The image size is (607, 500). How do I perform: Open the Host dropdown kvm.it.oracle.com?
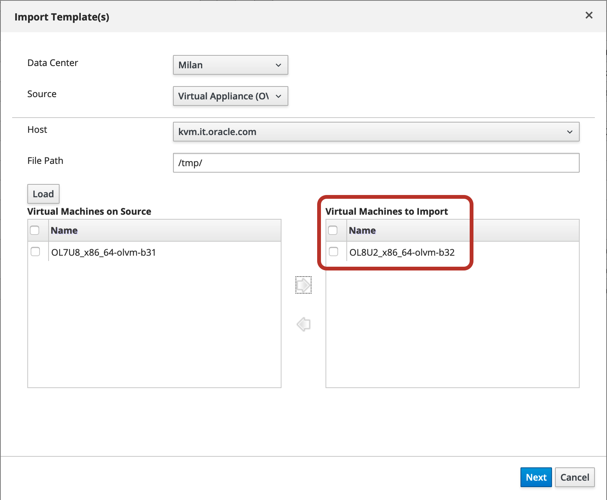point(376,132)
